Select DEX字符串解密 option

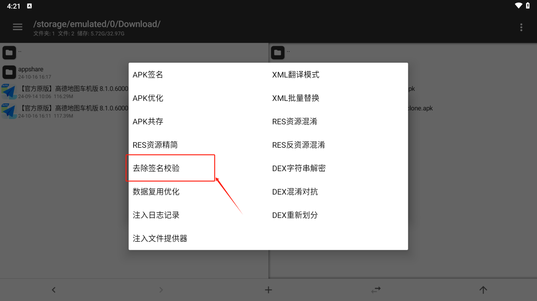point(299,168)
